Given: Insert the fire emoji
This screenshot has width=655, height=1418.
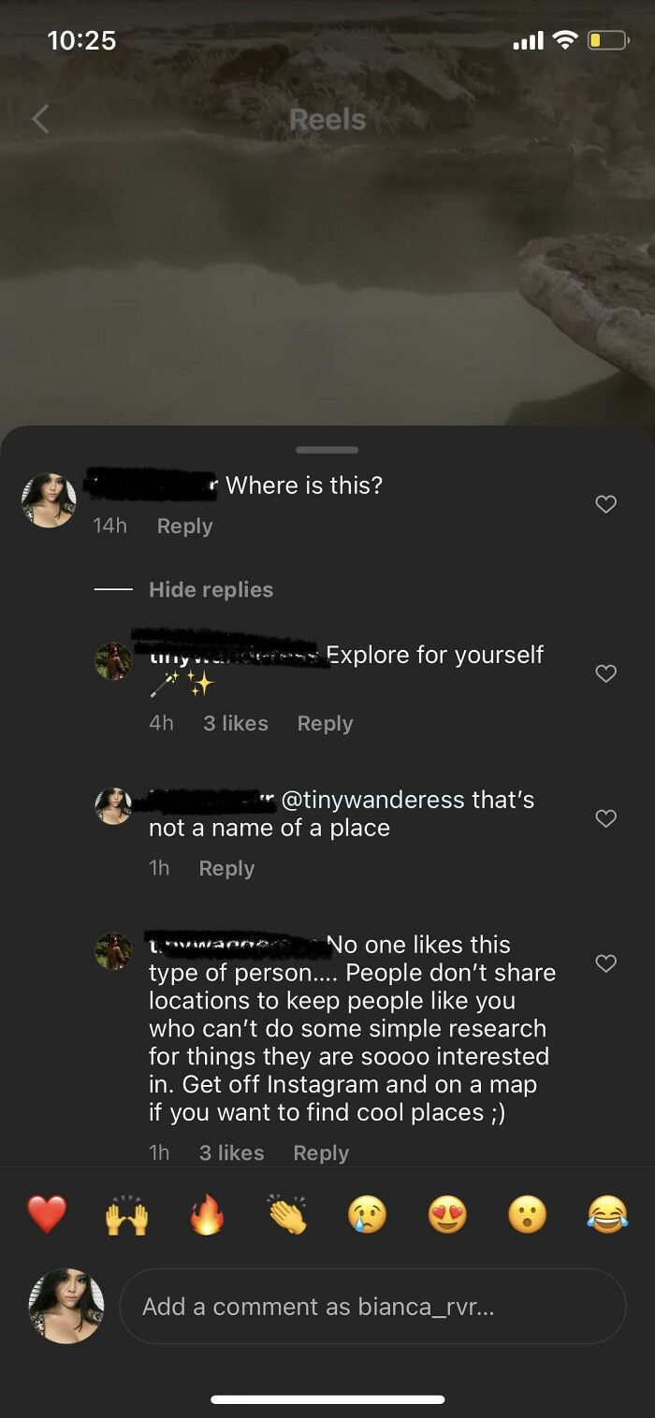Looking at the screenshot, I should coord(207,1215).
